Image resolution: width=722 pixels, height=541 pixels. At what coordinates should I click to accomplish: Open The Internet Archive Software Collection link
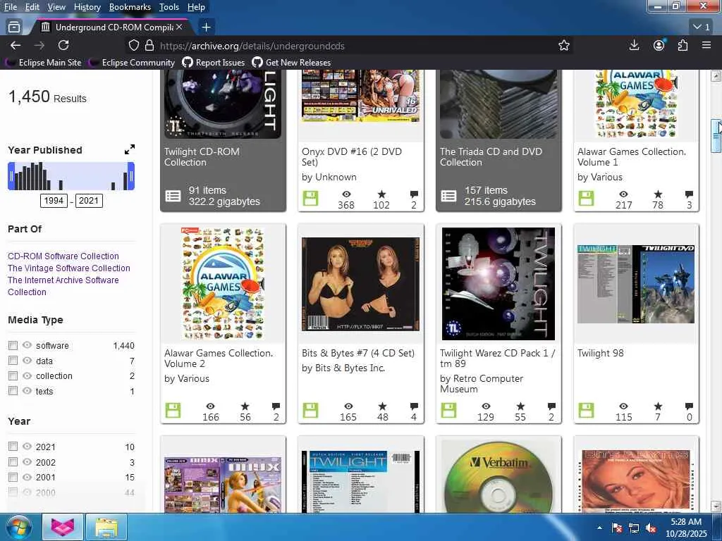click(63, 286)
